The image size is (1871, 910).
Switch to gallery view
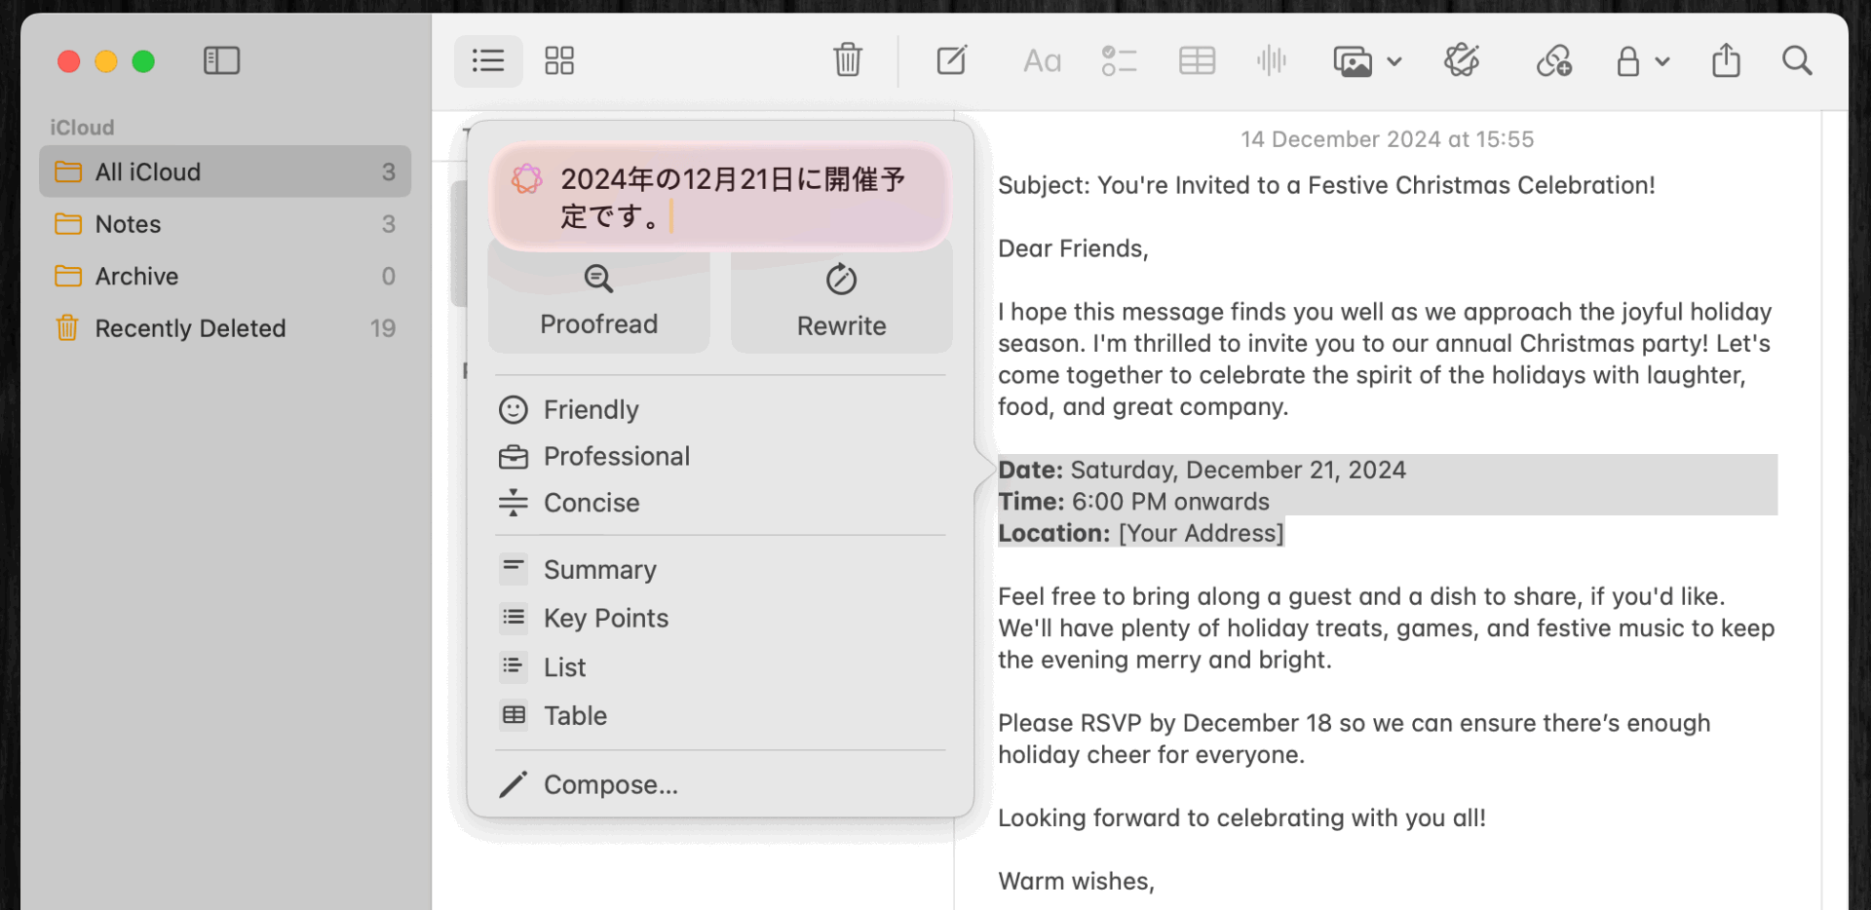pyautogui.click(x=559, y=61)
